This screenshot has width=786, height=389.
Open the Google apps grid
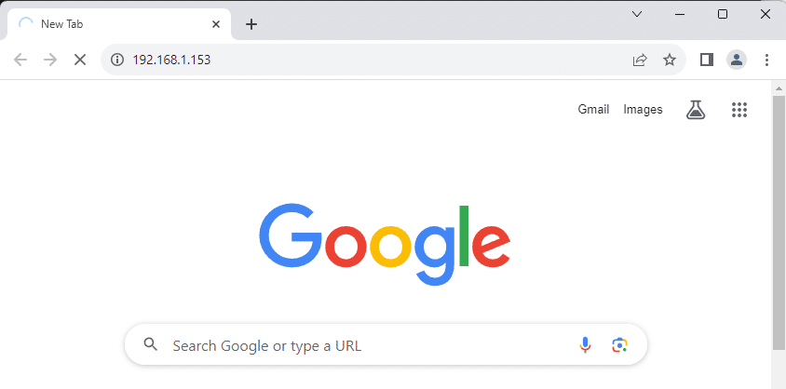[x=739, y=110]
